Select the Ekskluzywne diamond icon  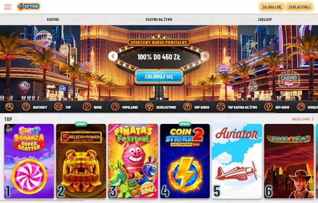point(149,107)
